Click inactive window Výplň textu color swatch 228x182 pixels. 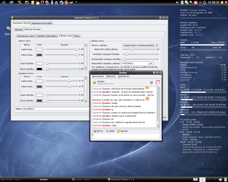pyautogui.click(x=39, y=81)
